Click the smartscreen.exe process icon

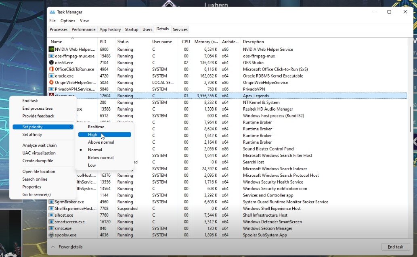(x=51, y=222)
